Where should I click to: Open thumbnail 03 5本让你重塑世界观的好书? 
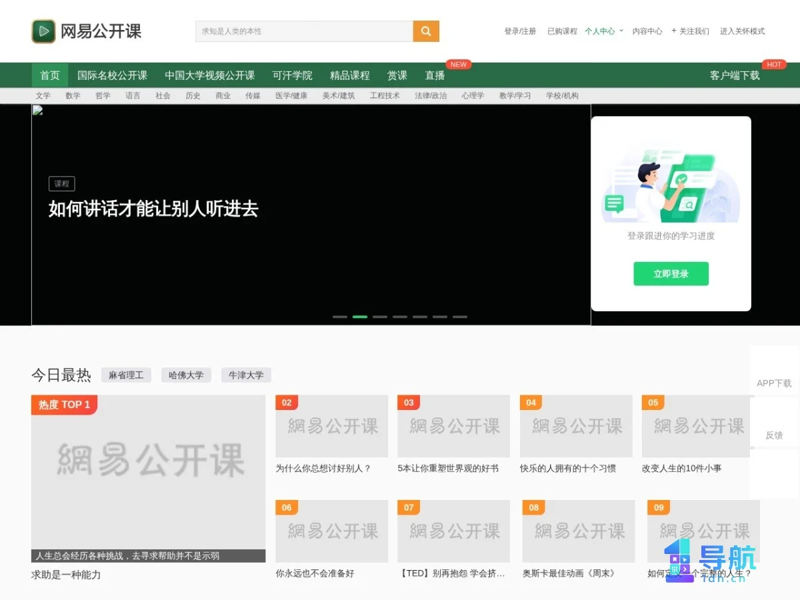453,426
